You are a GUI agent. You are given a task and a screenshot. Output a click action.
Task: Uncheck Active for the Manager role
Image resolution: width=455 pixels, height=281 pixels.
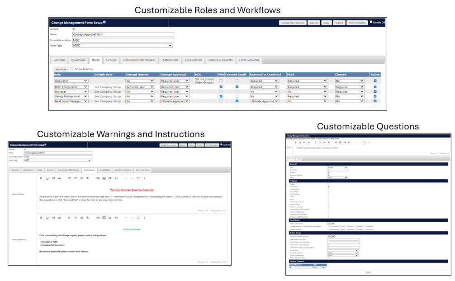pyautogui.click(x=375, y=91)
